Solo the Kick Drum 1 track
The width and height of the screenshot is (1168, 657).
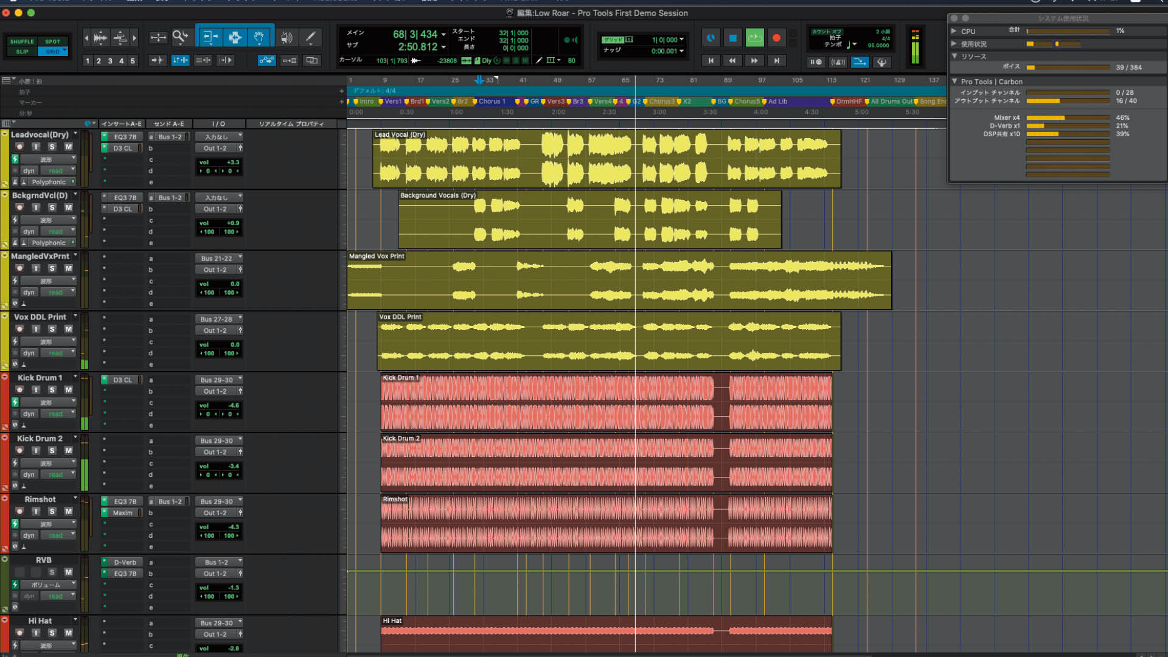(x=52, y=390)
